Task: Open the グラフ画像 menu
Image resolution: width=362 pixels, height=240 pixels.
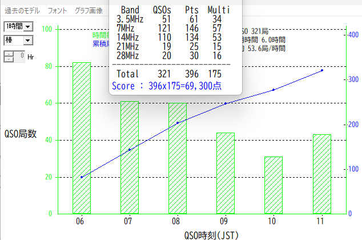Action: (89, 10)
